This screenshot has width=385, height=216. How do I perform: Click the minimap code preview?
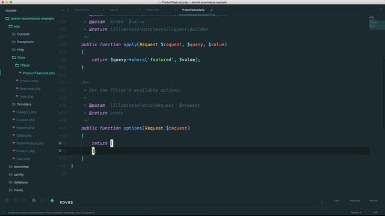(x=377, y=23)
